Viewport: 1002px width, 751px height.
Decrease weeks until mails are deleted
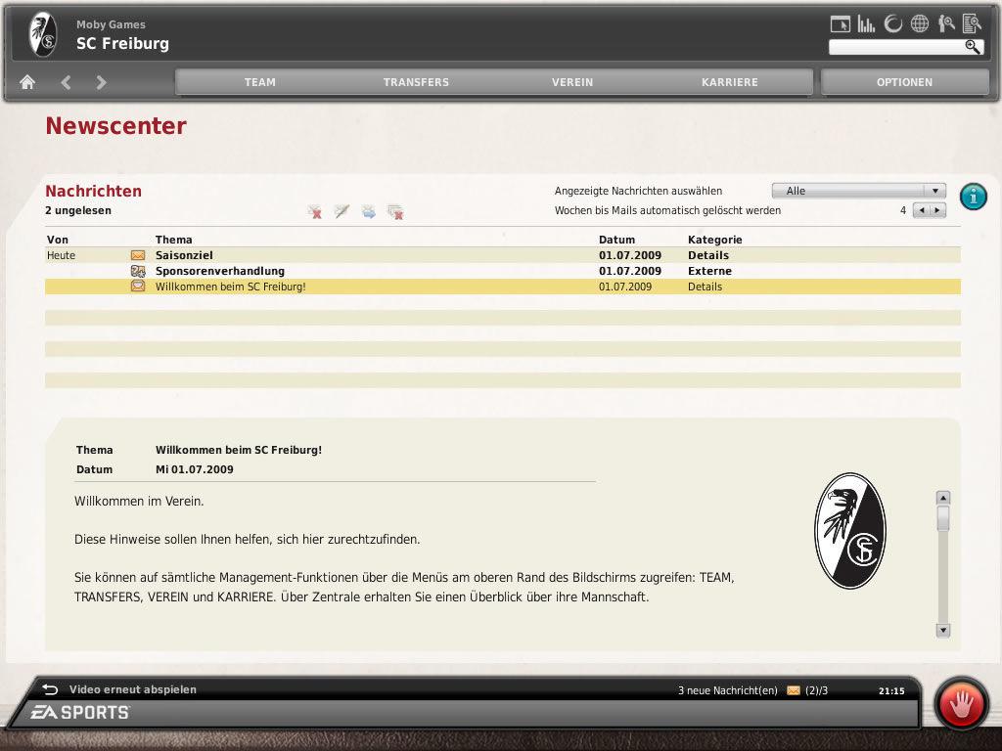[922, 210]
